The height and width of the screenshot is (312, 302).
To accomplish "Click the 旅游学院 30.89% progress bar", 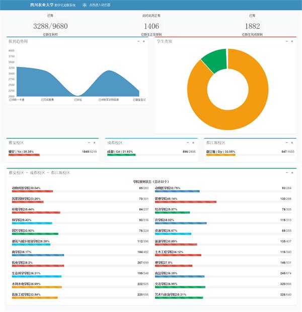I will (176, 244).
